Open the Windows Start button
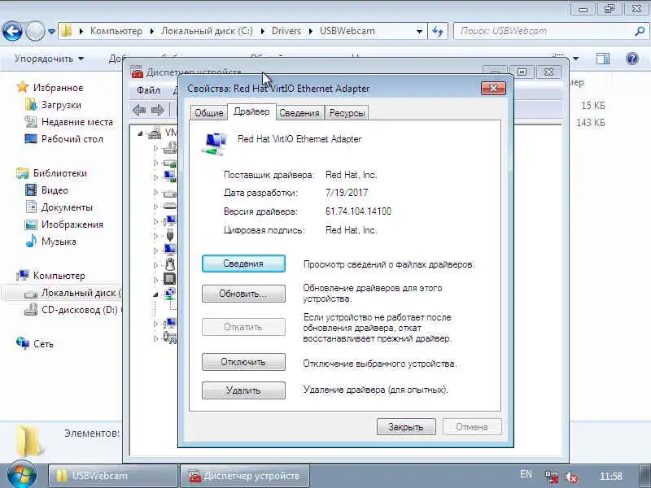 pos(21,476)
